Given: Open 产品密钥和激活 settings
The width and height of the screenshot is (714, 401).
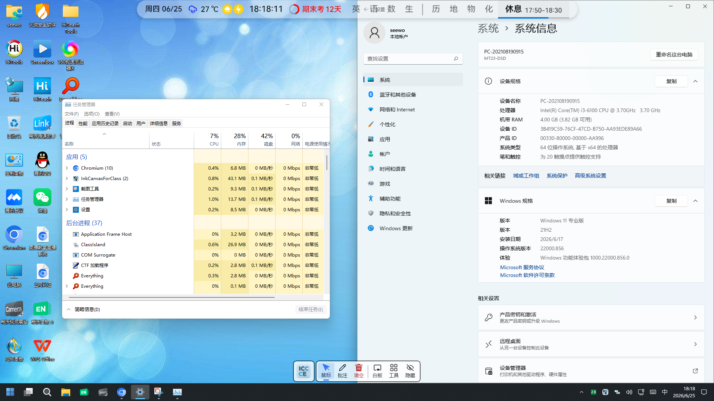Looking at the screenshot, I should [x=591, y=317].
